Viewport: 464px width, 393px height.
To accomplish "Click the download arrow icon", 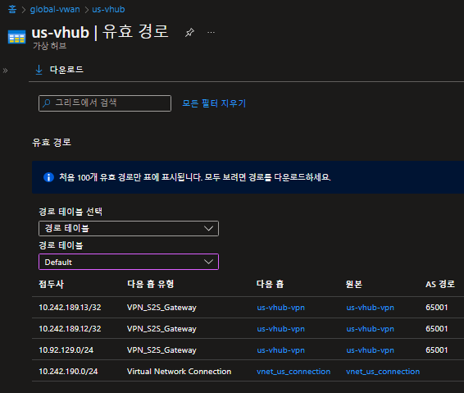I will click(39, 70).
